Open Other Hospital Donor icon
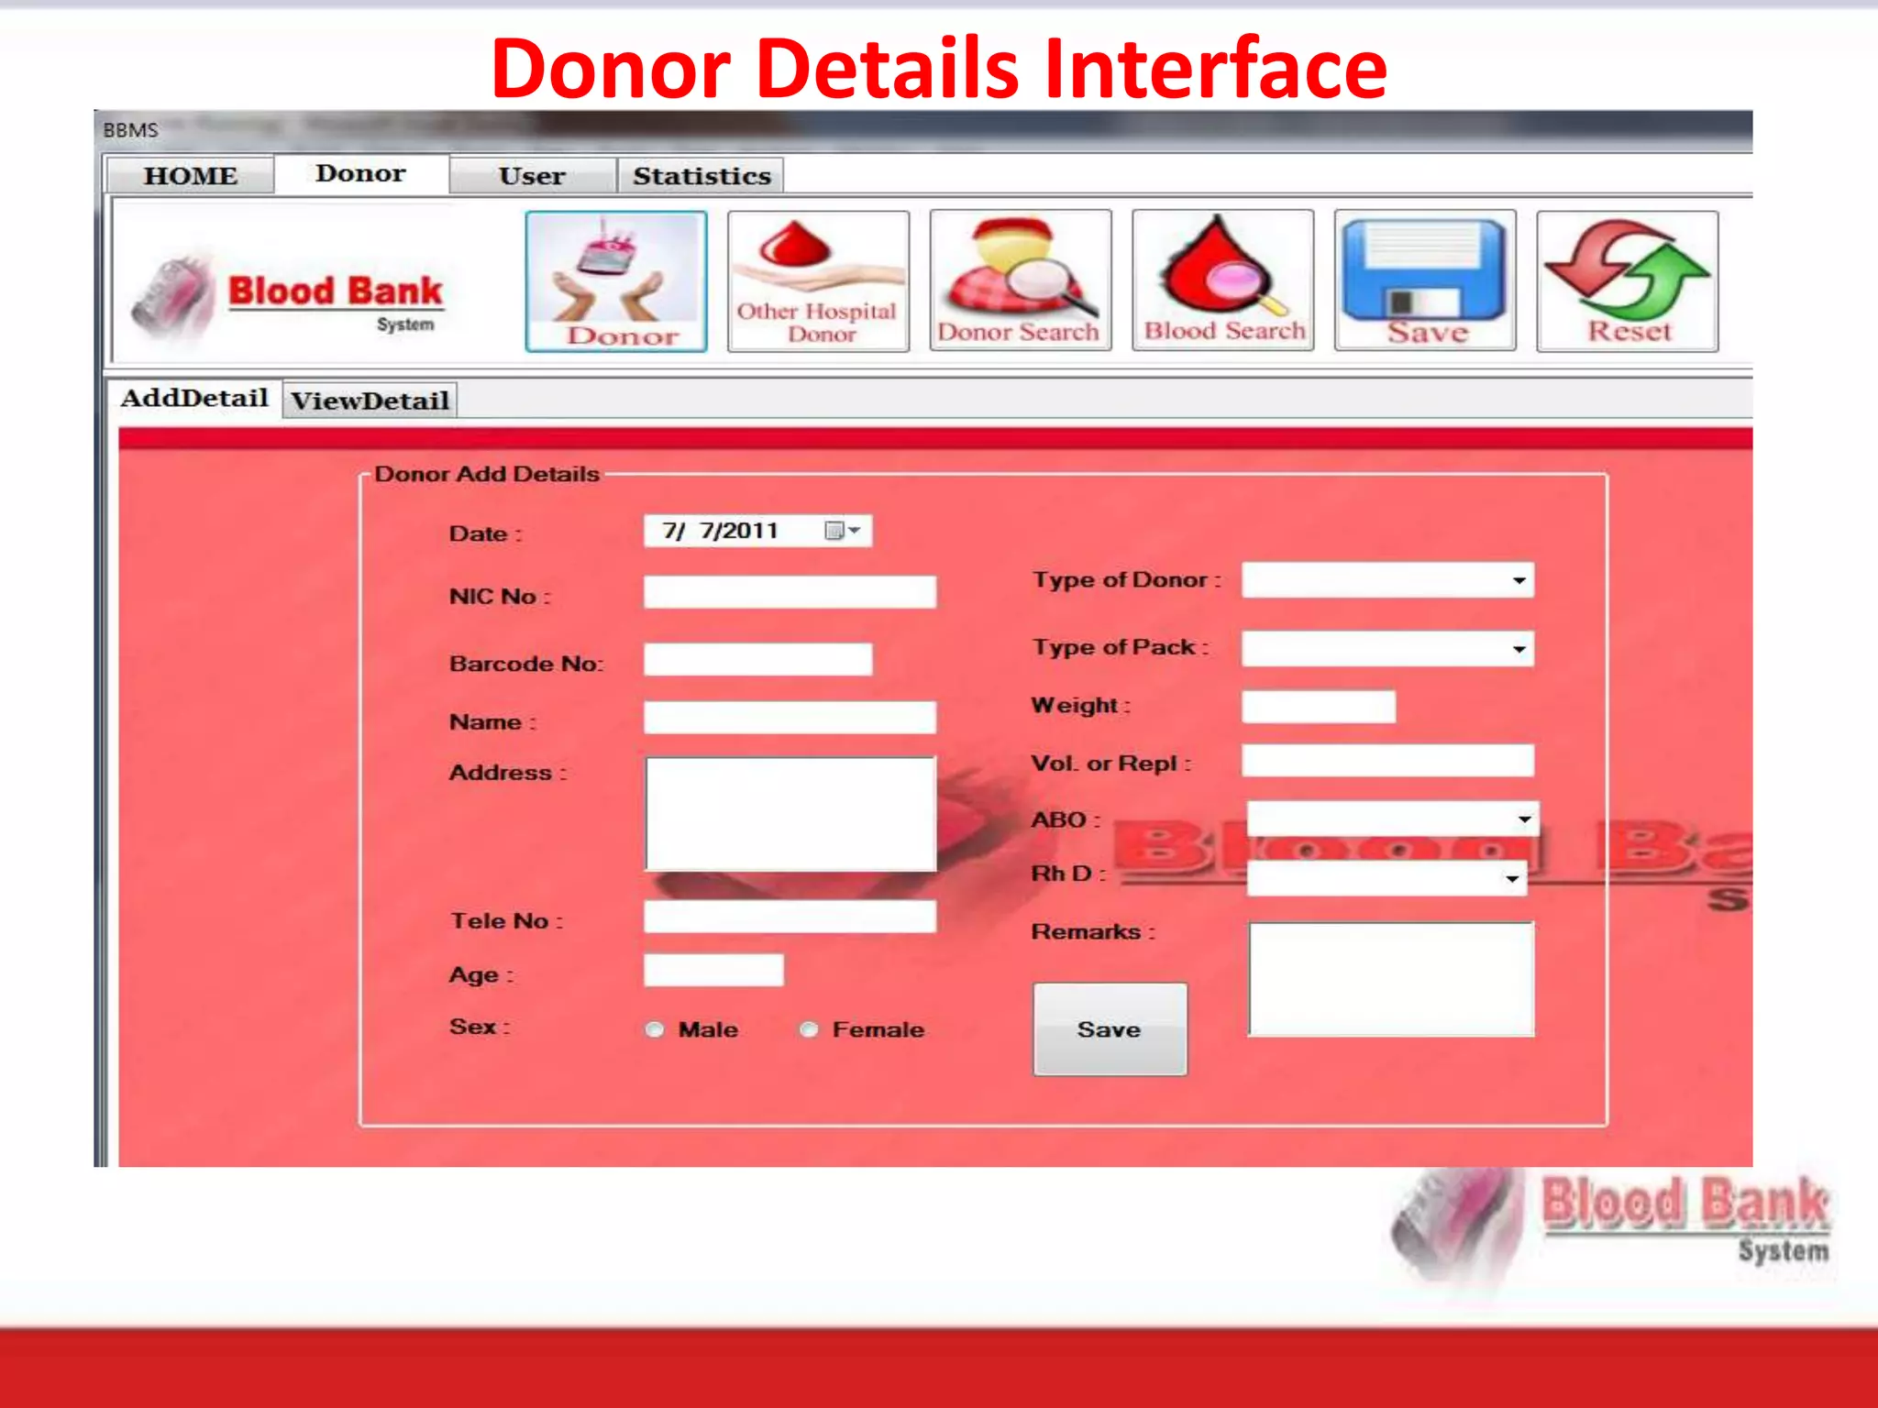This screenshot has width=1878, height=1408. [x=818, y=281]
